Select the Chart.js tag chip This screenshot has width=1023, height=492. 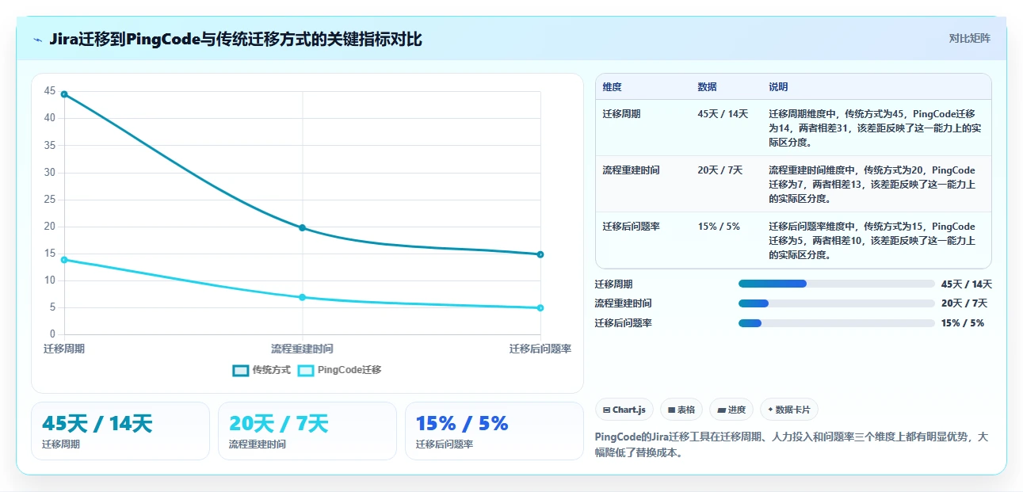[x=624, y=410]
